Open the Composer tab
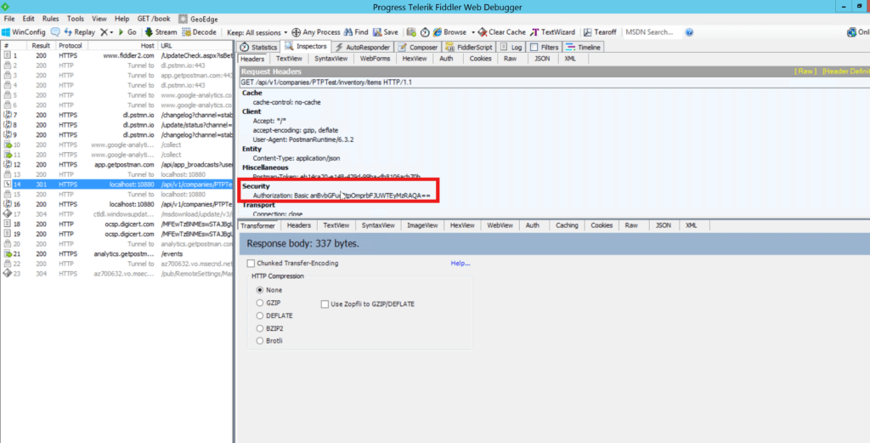The height and width of the screenshot is (443, 870). 418,47
